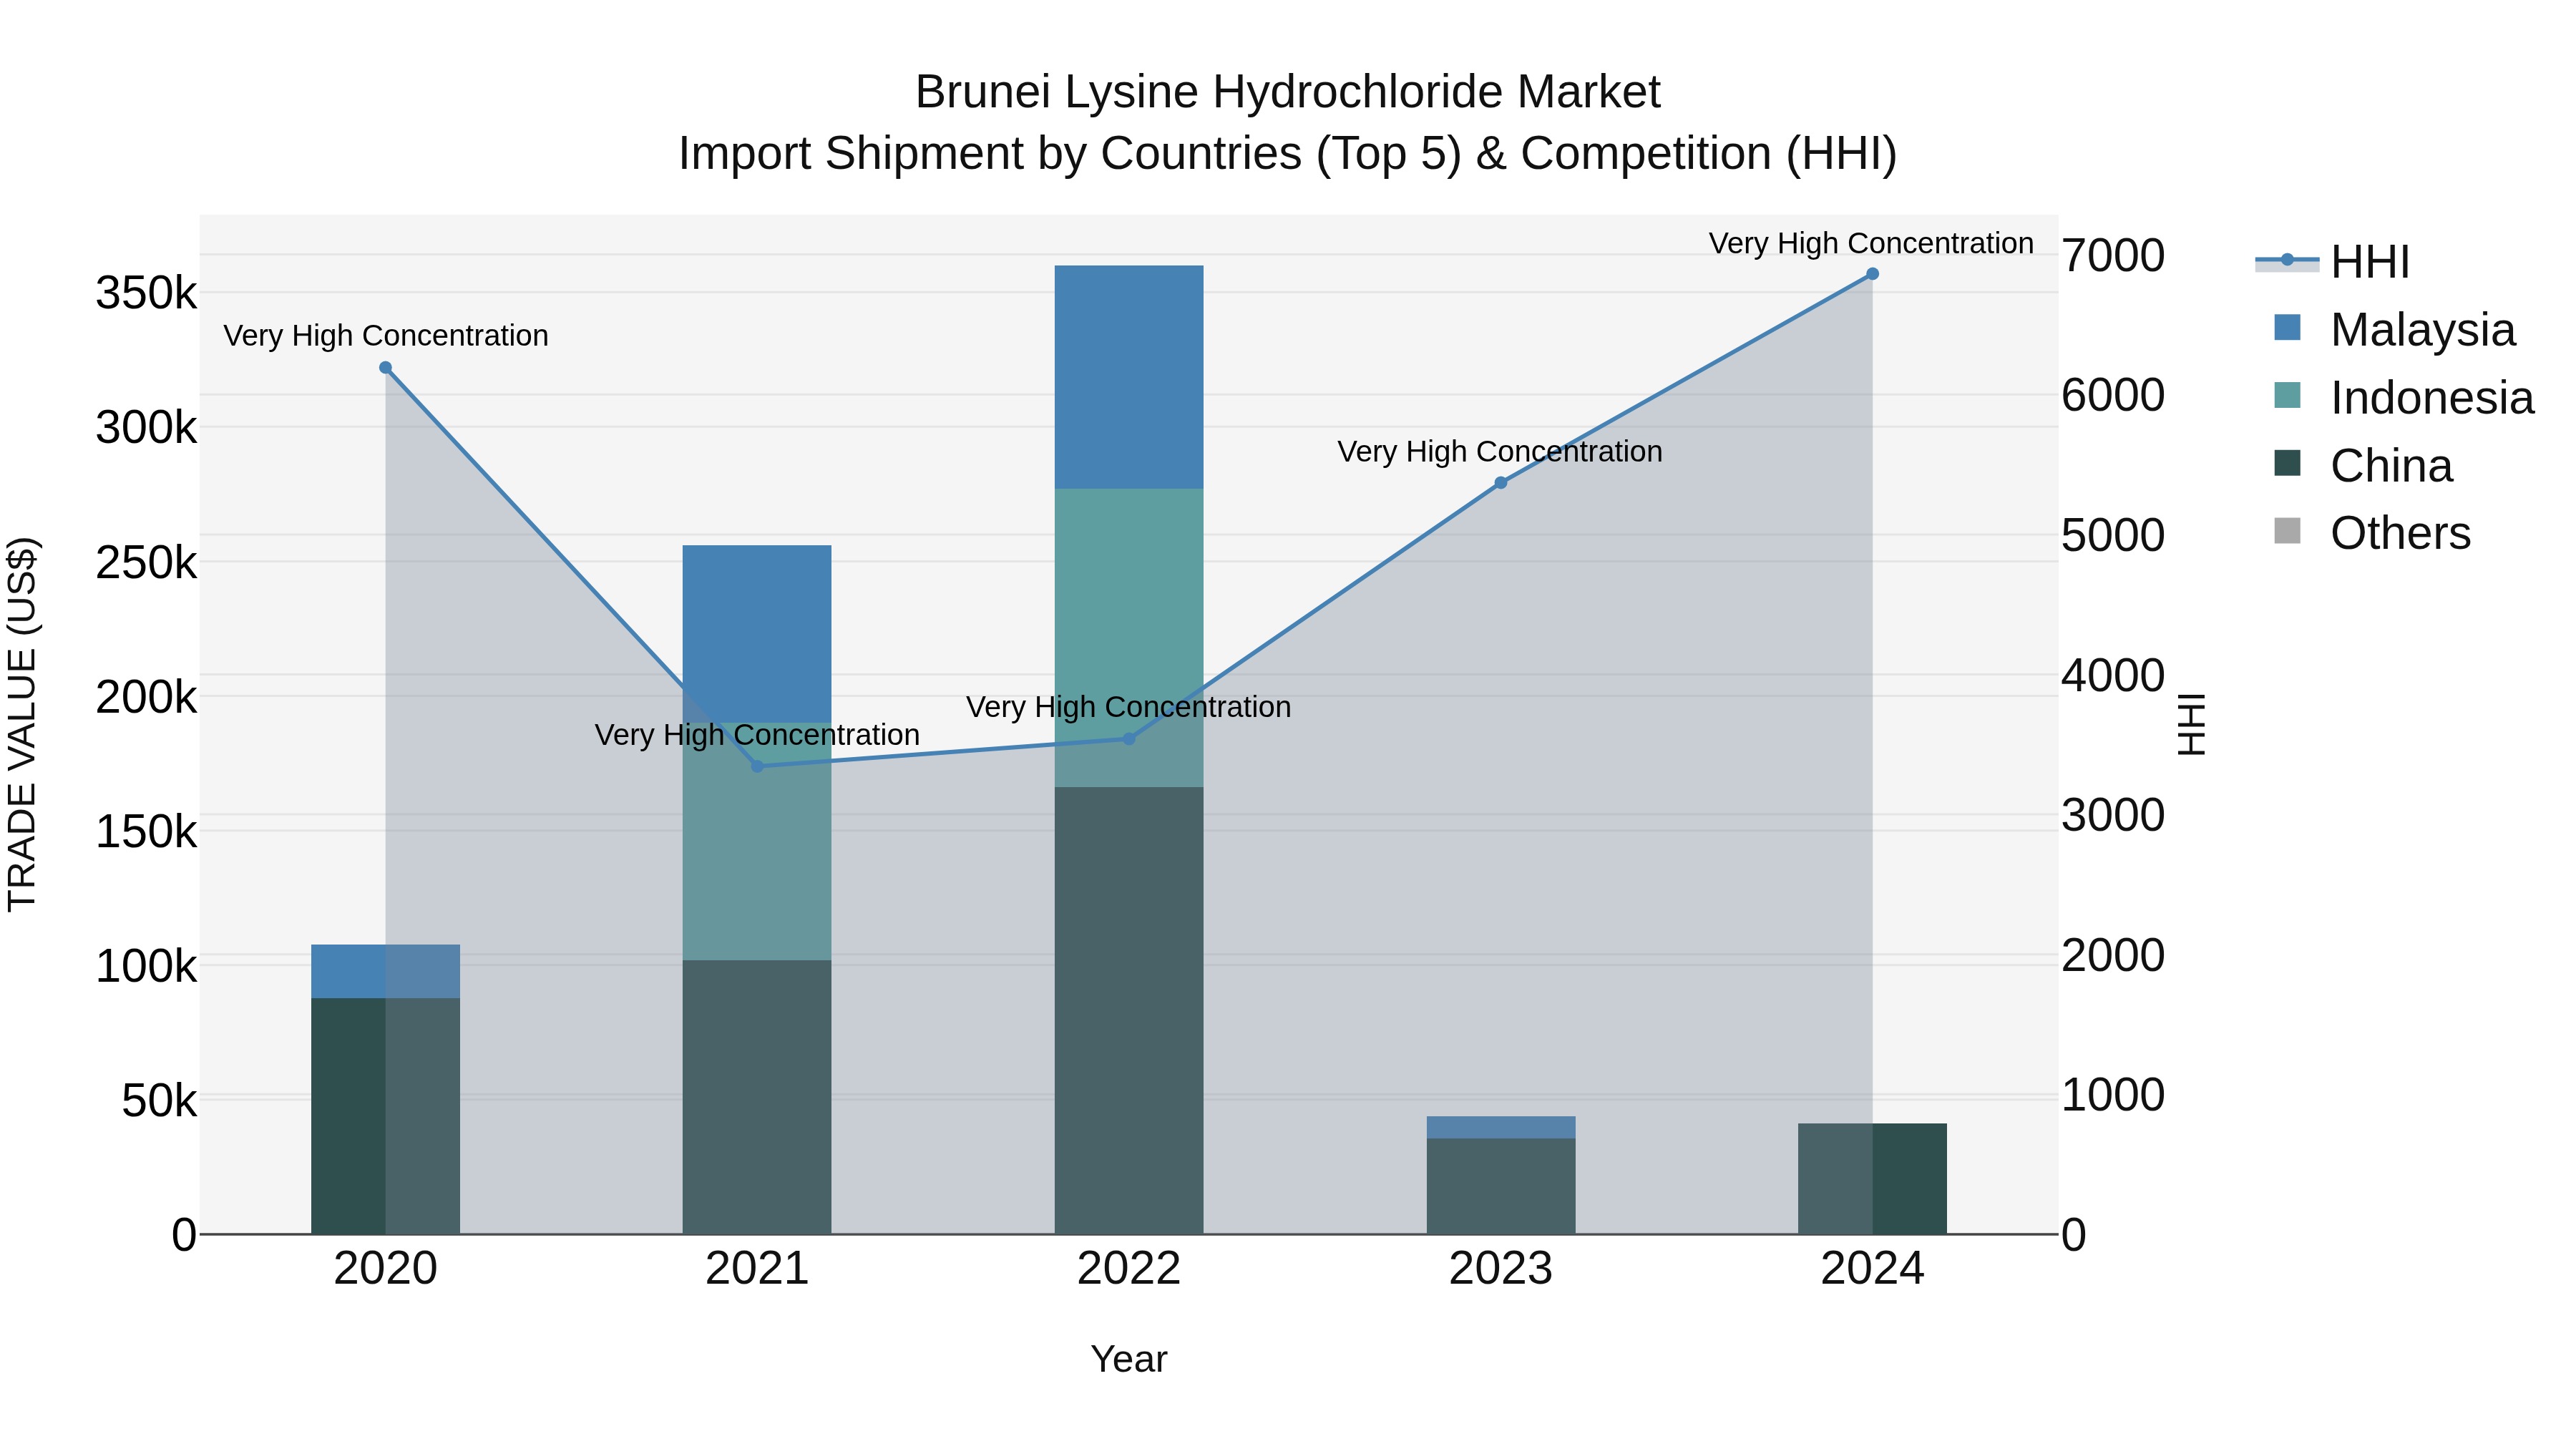Click the 2024 Very High Concentration annotation
Screen dimensions: 2576x1449
click(x=1872, y=244)
